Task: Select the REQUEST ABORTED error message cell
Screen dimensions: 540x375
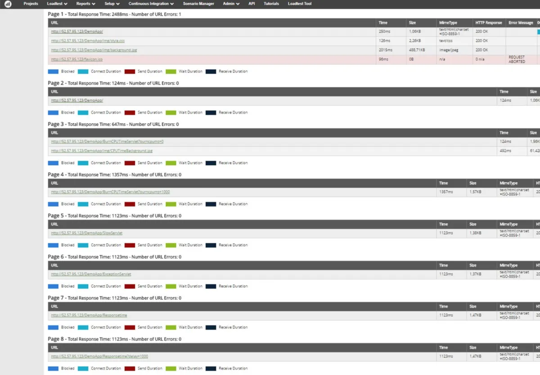Action: click(x=520, y=59)
